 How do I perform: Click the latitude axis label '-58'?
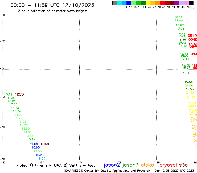2,127
